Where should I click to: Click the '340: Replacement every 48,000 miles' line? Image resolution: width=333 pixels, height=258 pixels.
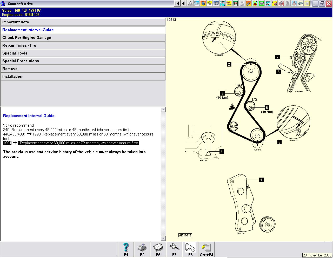(67, 130)
